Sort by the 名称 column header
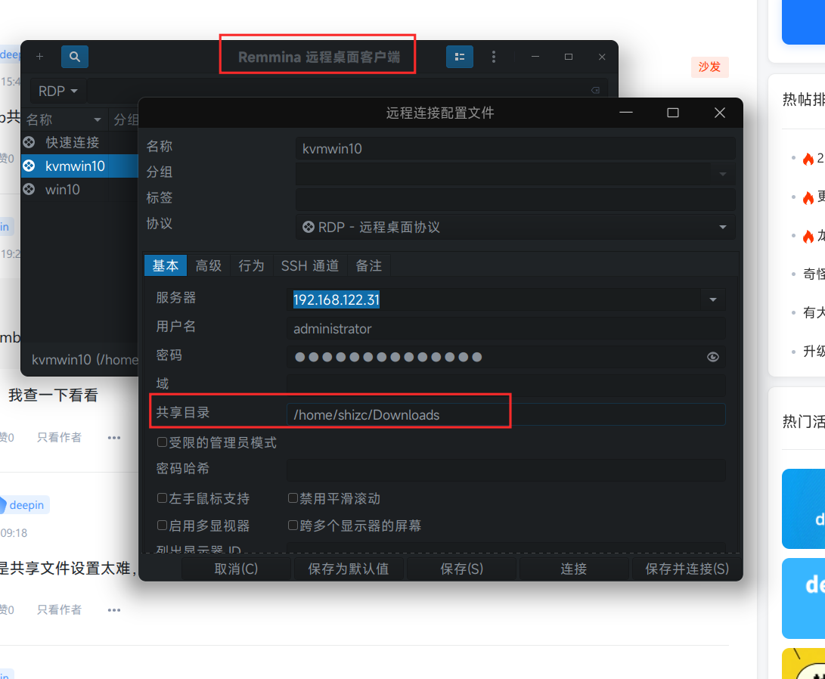The image size is (825, 679). tap(64, 120)
